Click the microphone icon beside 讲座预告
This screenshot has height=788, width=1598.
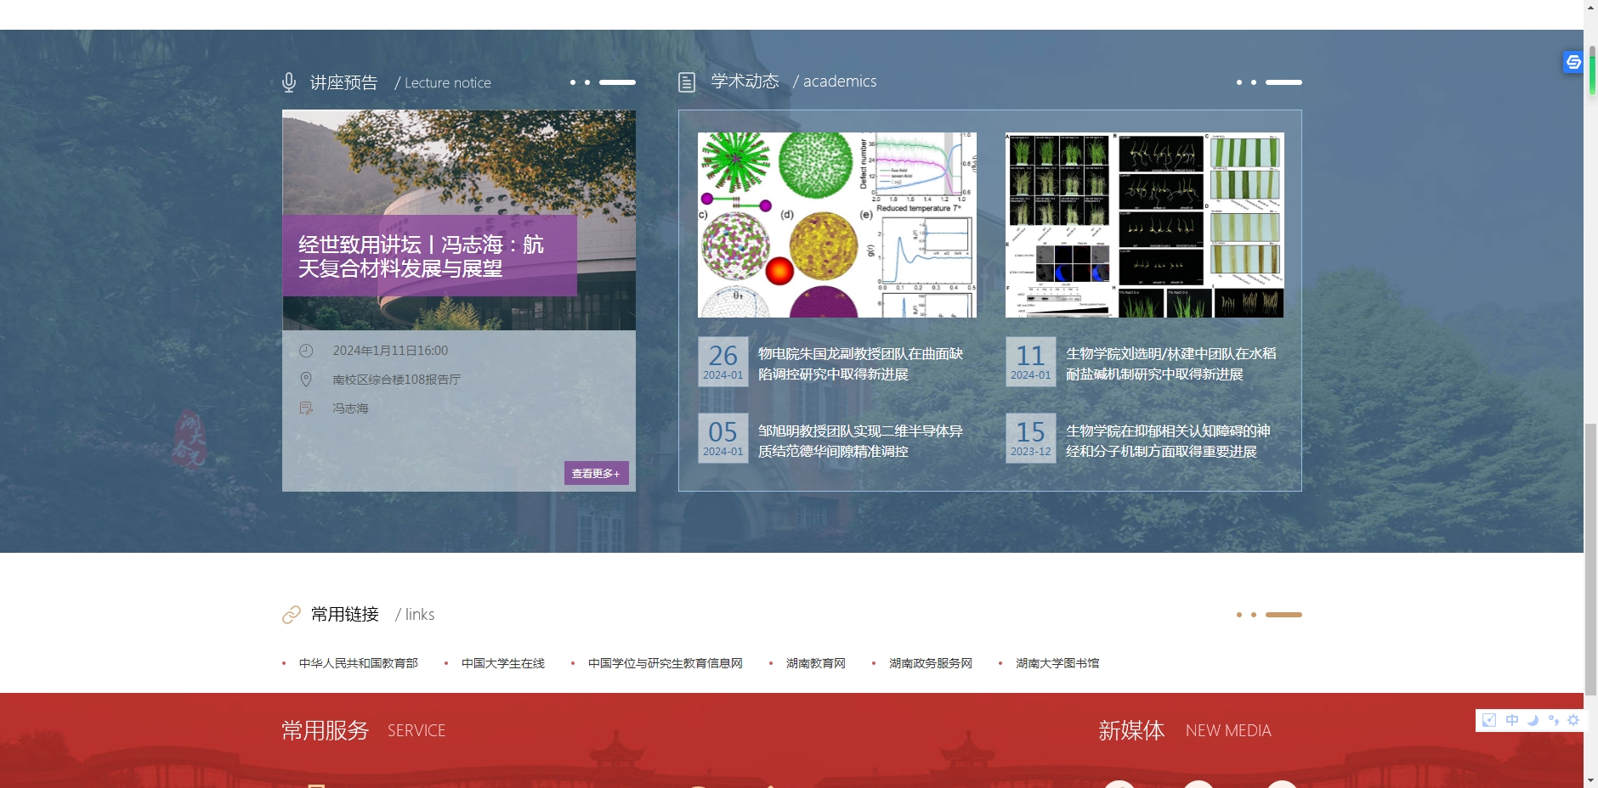click(x=289, y=82)
